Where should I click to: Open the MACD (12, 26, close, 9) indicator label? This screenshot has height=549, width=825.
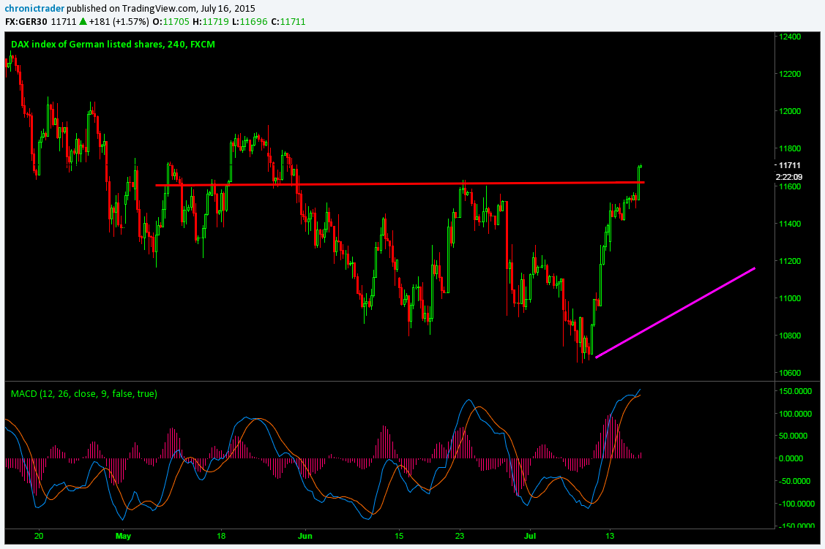click(83, 394)
